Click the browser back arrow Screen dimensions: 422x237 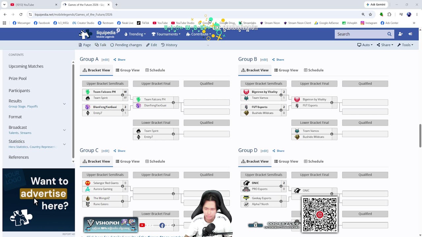(x=5, y=14)
